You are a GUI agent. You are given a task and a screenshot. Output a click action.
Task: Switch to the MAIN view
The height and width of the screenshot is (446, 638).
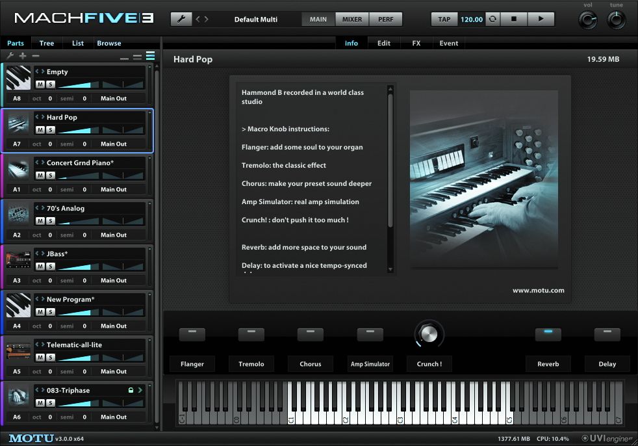click(x=318, y=19)
